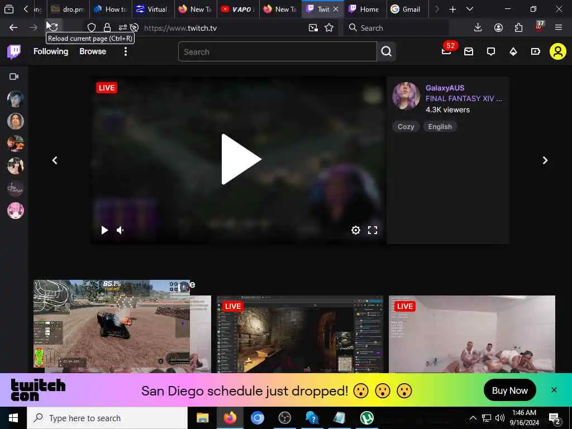This screenshot has width=572, height=429.
Task: Open the Twitch inbox envelope icon
Action: (x=469, y=52)
